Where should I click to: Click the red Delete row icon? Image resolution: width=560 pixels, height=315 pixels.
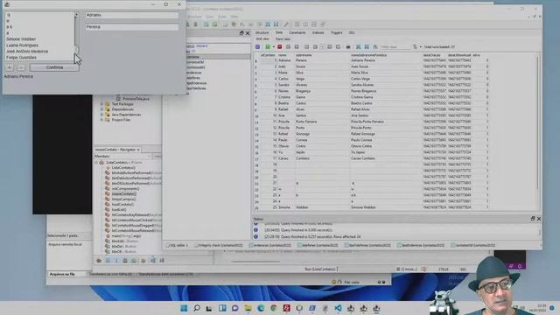coord(280,46)
